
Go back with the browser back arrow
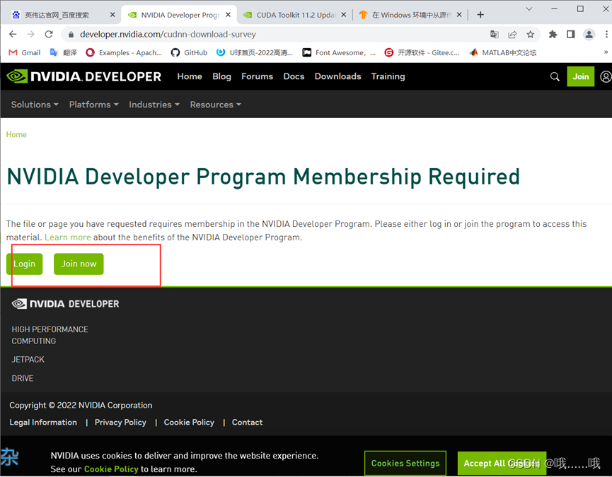[x=13, y=35]
